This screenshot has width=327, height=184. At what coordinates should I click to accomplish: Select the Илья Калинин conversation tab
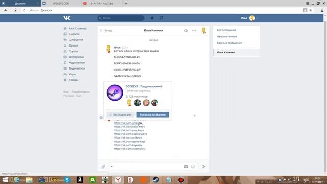click(236, 52)
